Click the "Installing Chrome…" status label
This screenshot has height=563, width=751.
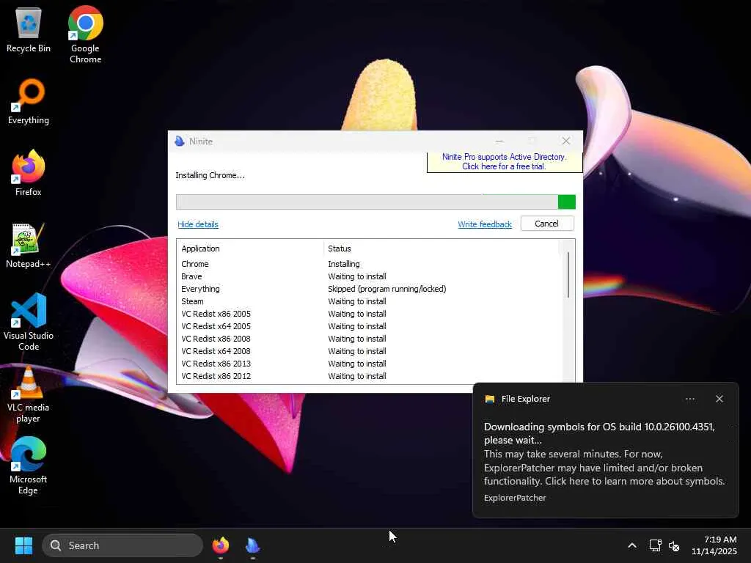[x=210, y=175]
